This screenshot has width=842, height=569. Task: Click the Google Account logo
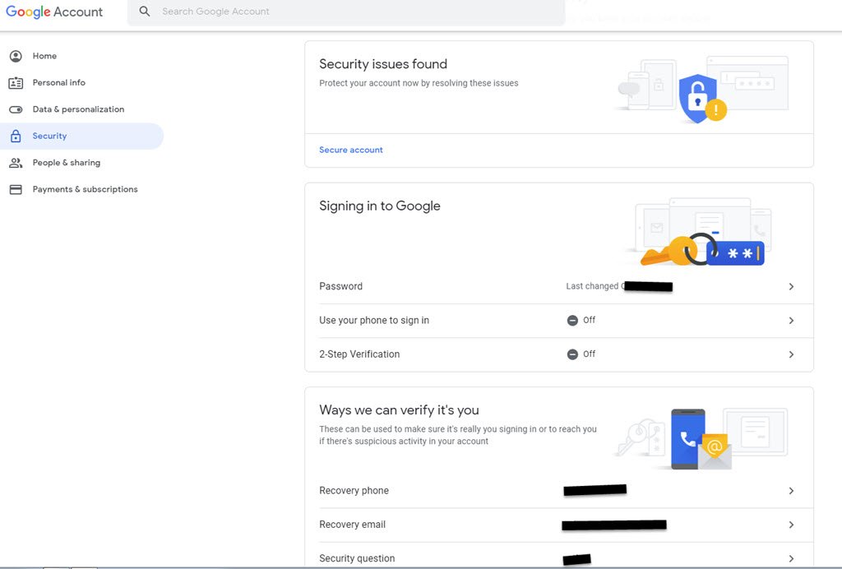tap(54, 12)
